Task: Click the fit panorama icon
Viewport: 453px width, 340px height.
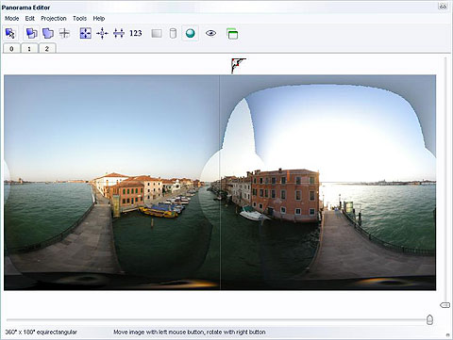Action: (86, 33)
